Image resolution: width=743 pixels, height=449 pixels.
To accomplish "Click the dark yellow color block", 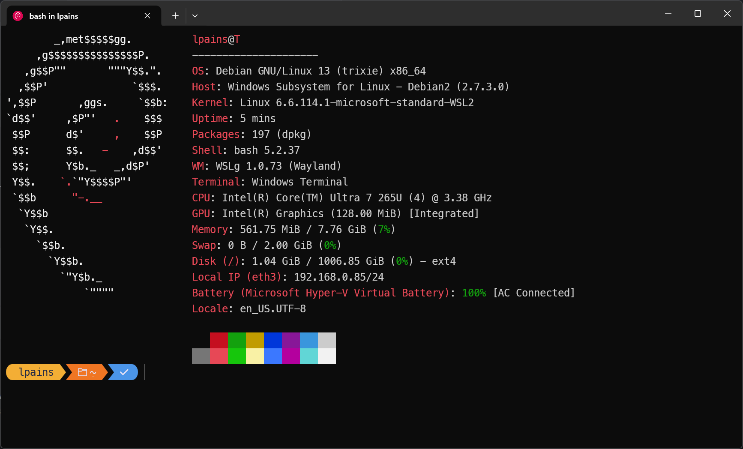I will [x=255, y=340].
